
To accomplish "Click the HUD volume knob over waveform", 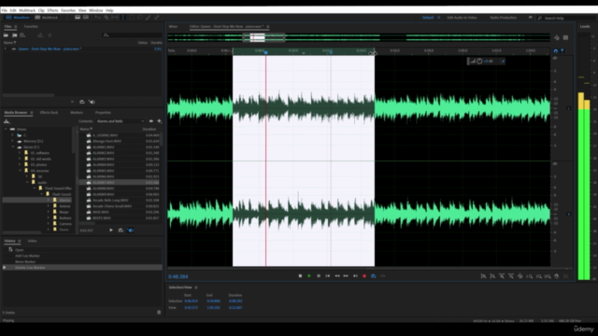I will click(479, 61).
